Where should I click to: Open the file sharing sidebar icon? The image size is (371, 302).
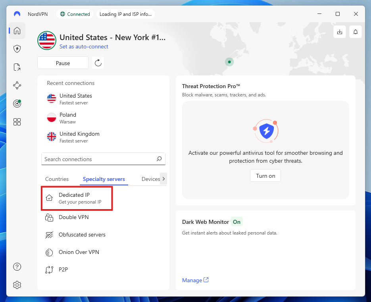click(x=17, y=67)
